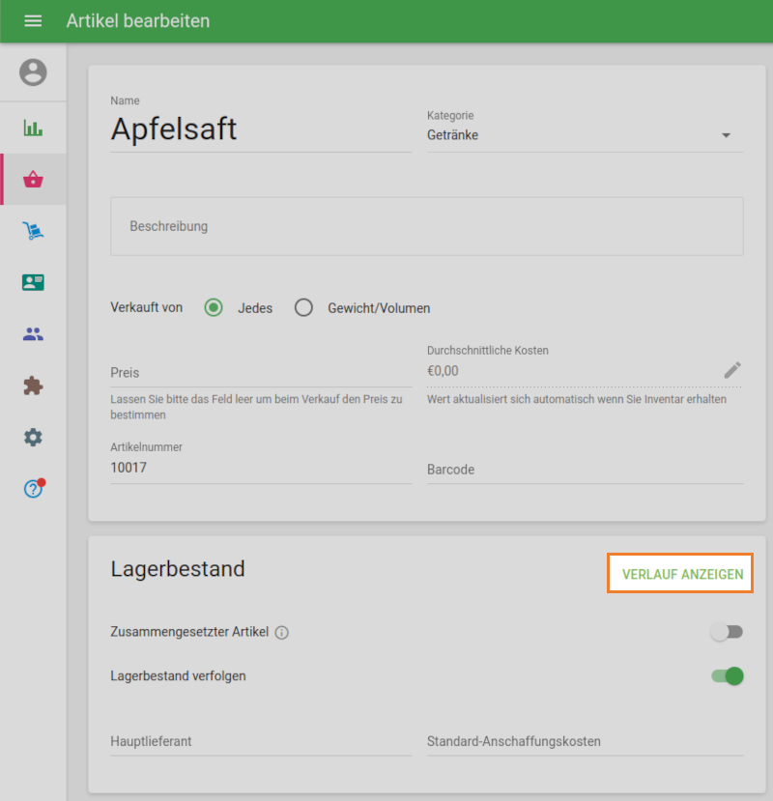
Task: Select the Jedes radio button
Action: tap(214, 308)
